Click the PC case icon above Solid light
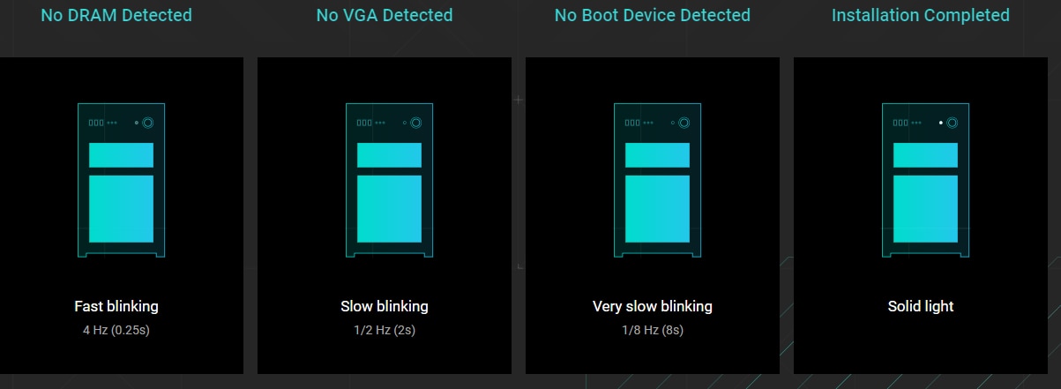This screenshot has width=1061, height=389. click(x=926, y=180)
